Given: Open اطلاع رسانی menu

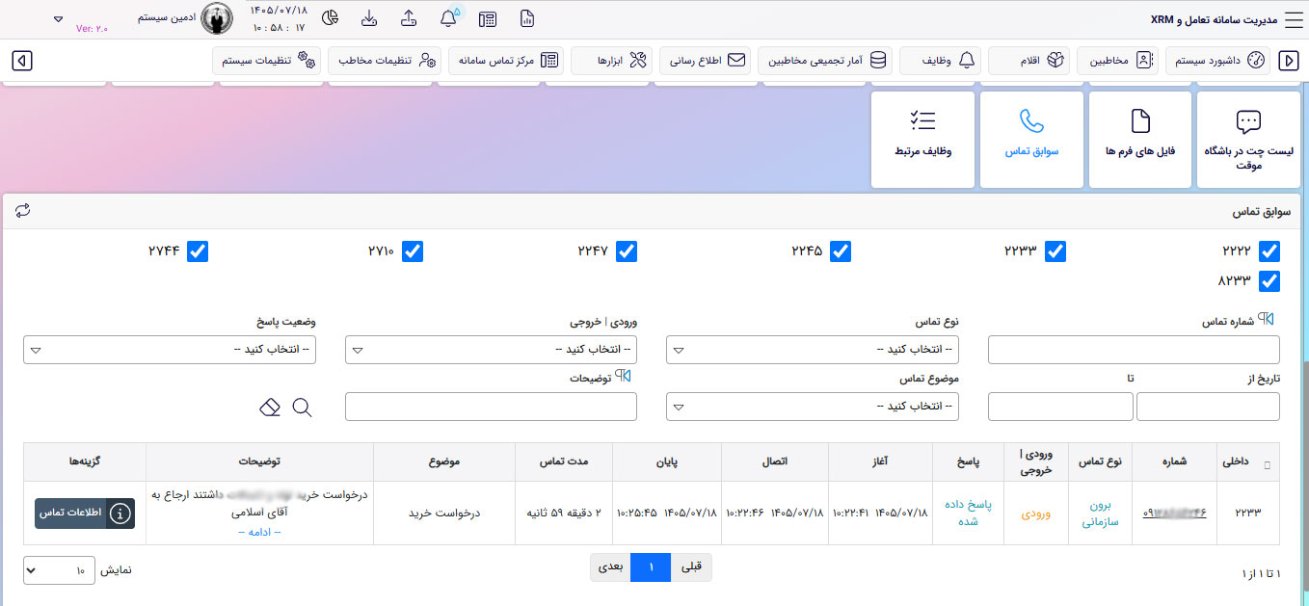Looking at the screenshot, I should point(707,61).
